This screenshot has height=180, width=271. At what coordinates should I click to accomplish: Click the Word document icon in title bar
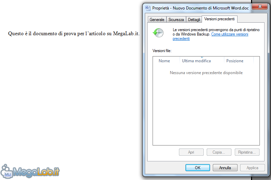(148, 8)
